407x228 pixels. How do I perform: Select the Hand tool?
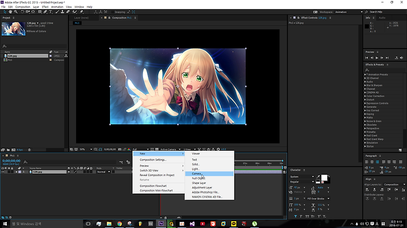pos(10,12)
